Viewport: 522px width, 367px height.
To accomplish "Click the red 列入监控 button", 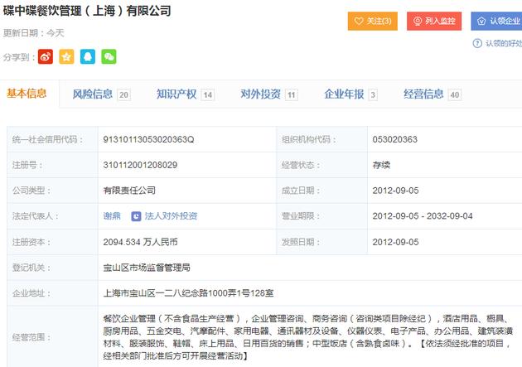I will pos(434,21).
